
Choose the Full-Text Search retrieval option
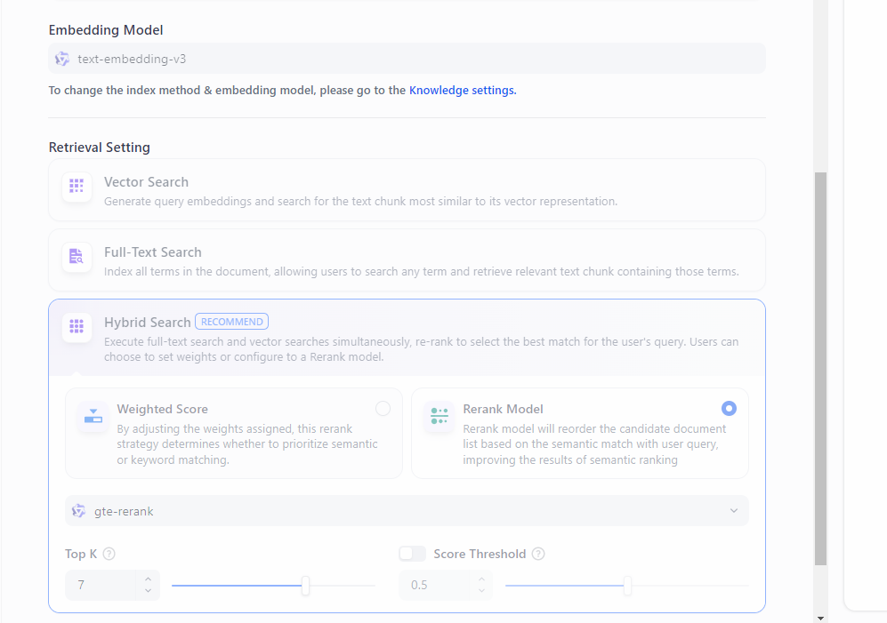[x=407, y=260]
